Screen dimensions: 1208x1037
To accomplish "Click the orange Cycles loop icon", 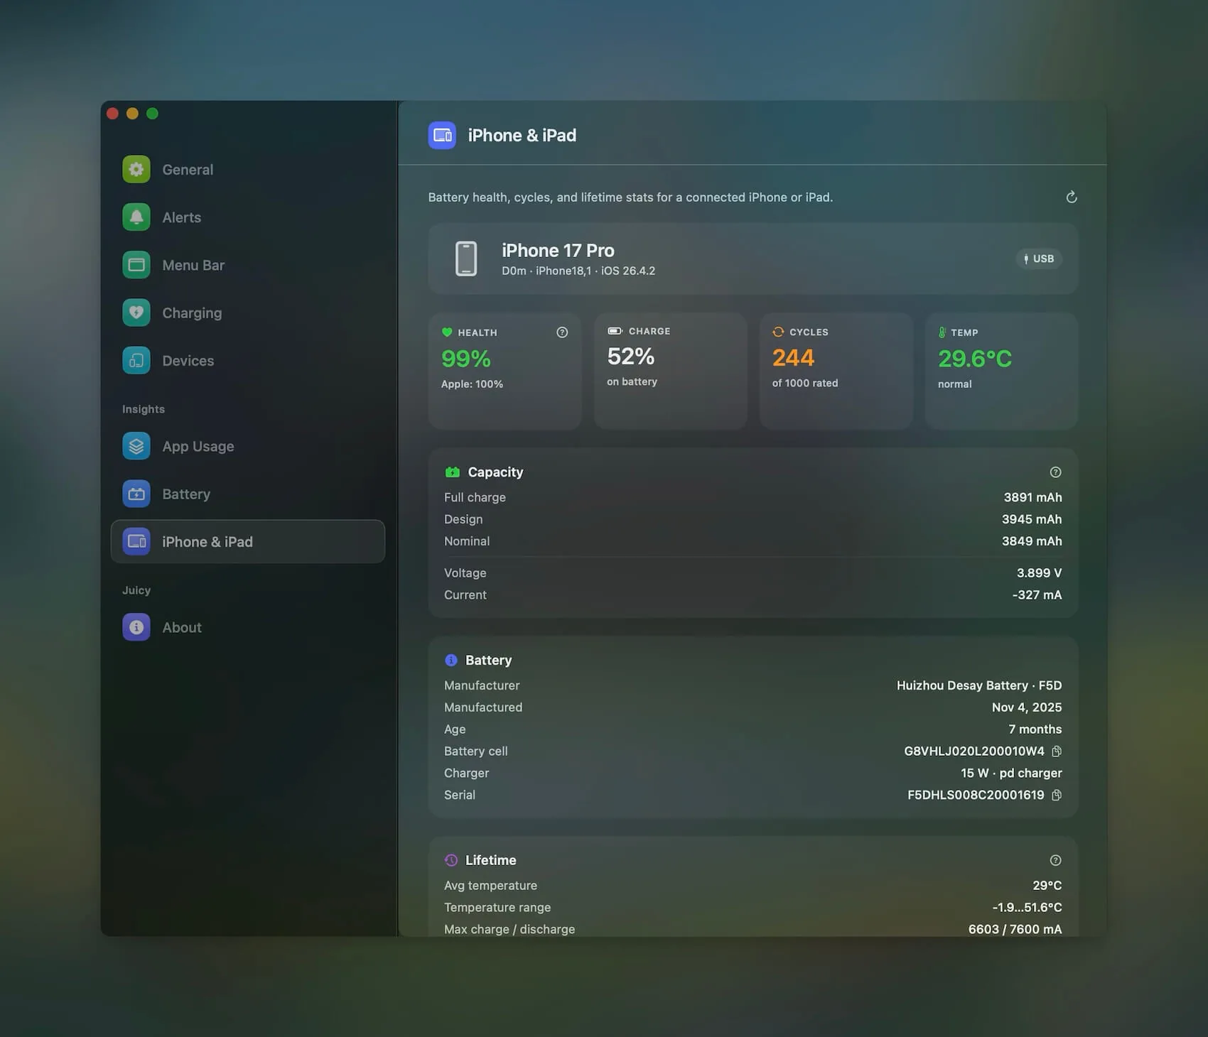I will [x=778, y=332].
